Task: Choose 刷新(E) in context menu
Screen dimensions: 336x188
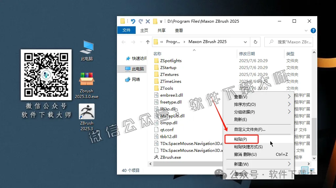Action: point(258,119)
